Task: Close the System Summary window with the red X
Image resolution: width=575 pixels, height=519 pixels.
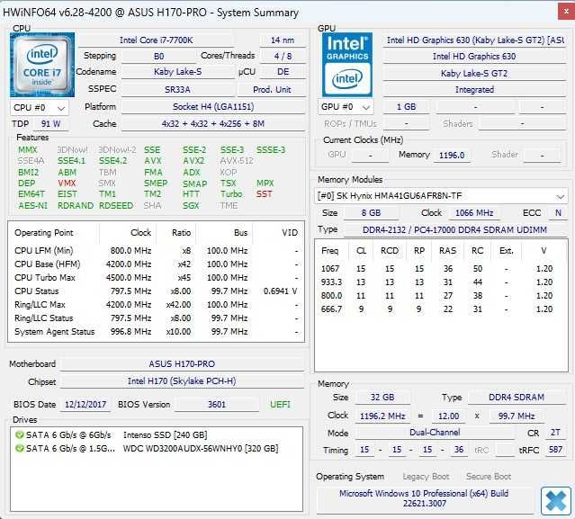Action: pos(566,12)
